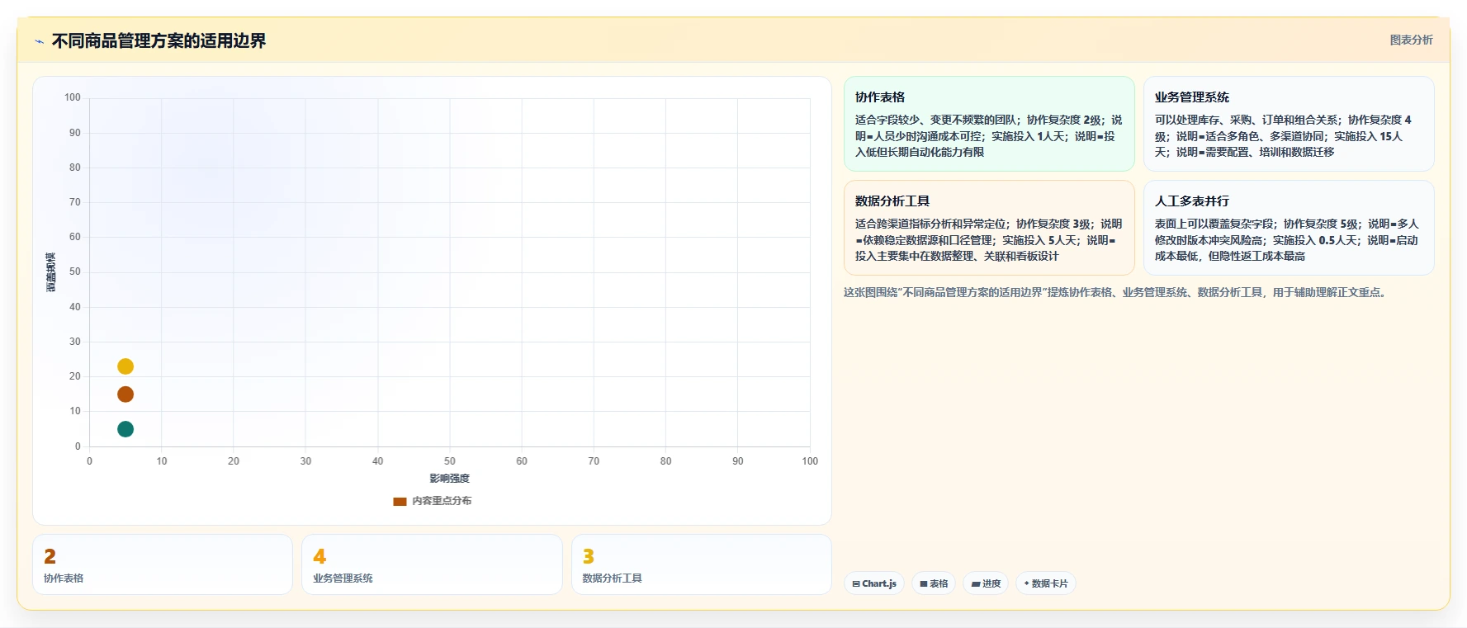
Task: Click the x-axis tick label 50
Action: point(450,461)
